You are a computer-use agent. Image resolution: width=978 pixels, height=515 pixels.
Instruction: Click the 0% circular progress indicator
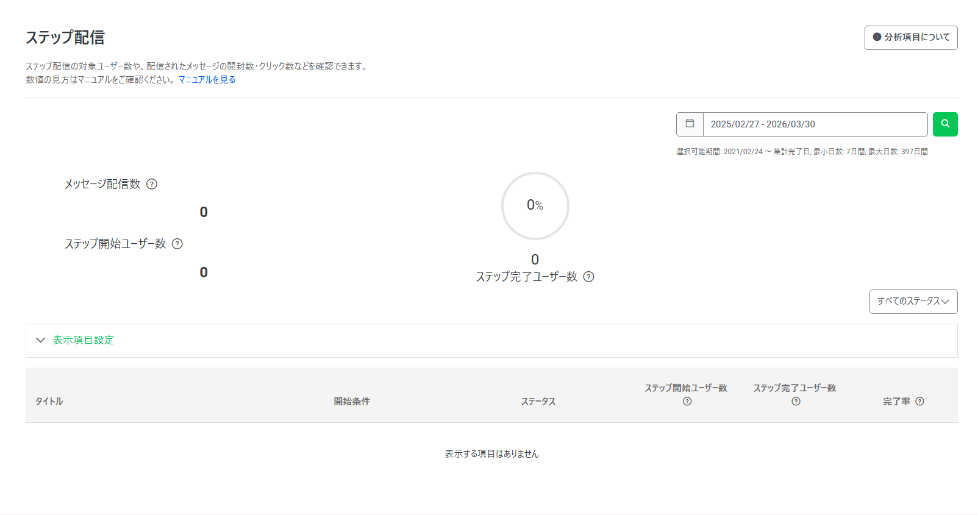pyautogui.click(x=535, y=205)
